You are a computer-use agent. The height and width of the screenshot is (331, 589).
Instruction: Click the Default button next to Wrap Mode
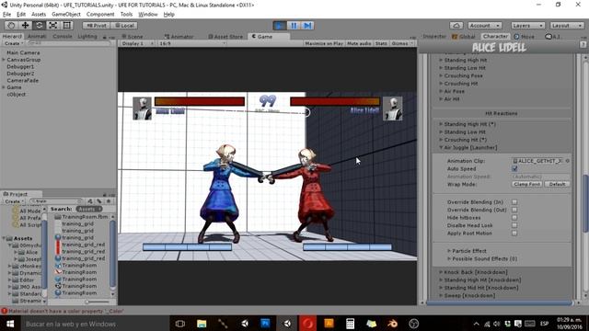coord(557,184)
